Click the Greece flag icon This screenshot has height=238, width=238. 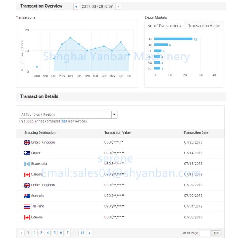click(27, 153)
